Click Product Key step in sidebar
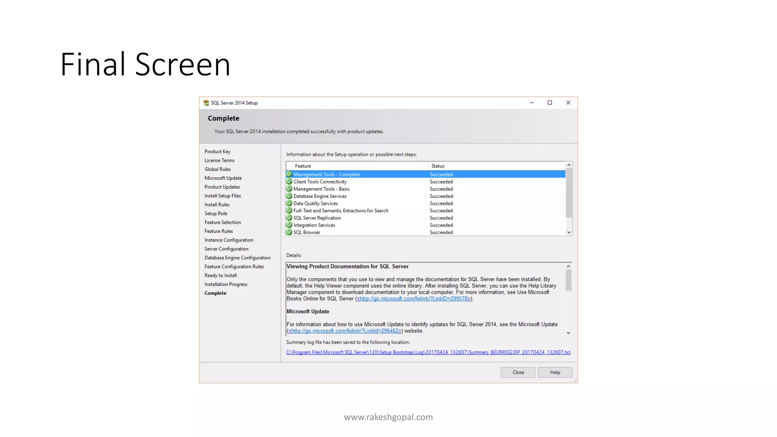The width and height of the screenshot is (777, 437). coord(217,151)
